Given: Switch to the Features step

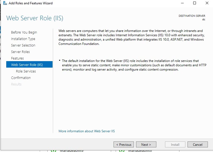Looking at the screenshot, I should 17,58.
